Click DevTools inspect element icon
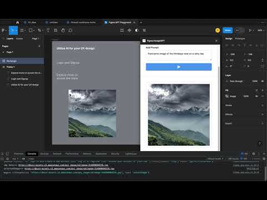The height and width of the screenshot is (200, 267). pyautogui.click(x=2, y=154)
